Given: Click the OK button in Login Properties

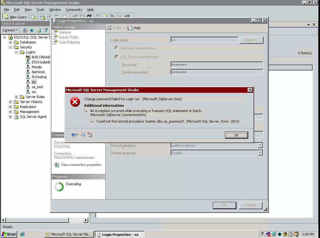Looking at the screenshot, I should click(x=225, y=205).
